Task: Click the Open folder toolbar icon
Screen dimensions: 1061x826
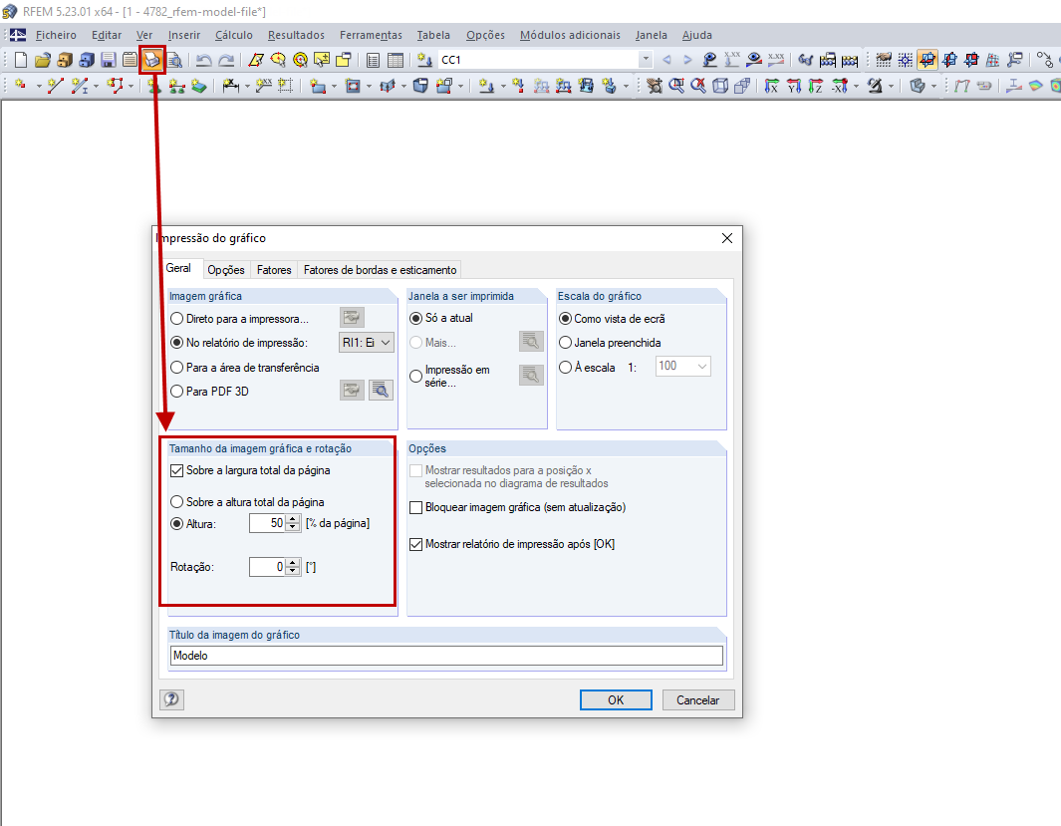Action: point(43,60)
